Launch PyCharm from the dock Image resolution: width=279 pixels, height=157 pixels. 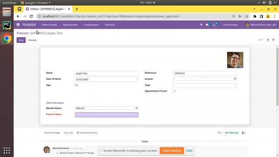point(7,25)
